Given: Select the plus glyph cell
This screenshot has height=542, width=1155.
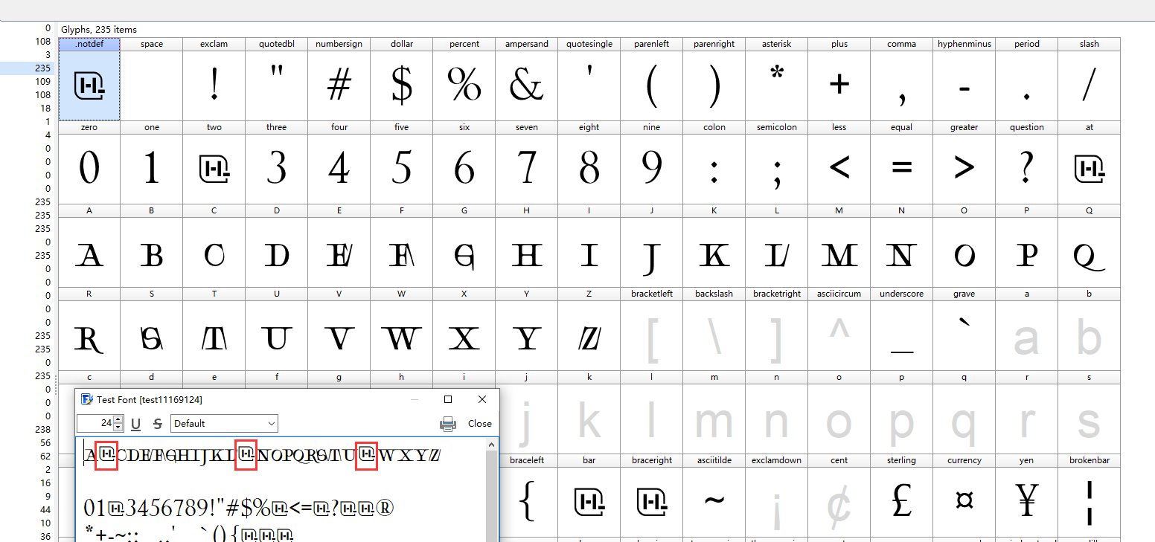Looking at the screenshot, I should [839, 80].
